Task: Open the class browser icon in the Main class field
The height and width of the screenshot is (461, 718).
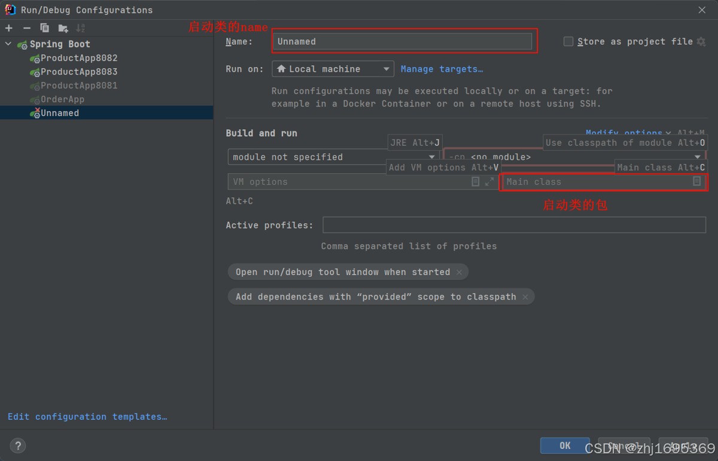Action: [x=696, y=181]
